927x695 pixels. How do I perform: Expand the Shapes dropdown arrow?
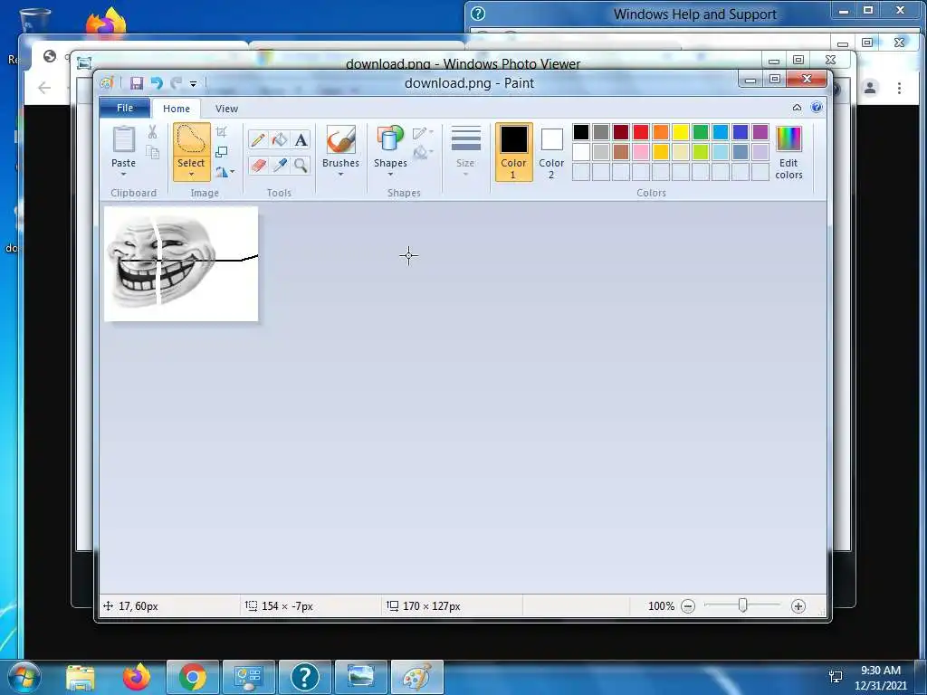[390, 175]
